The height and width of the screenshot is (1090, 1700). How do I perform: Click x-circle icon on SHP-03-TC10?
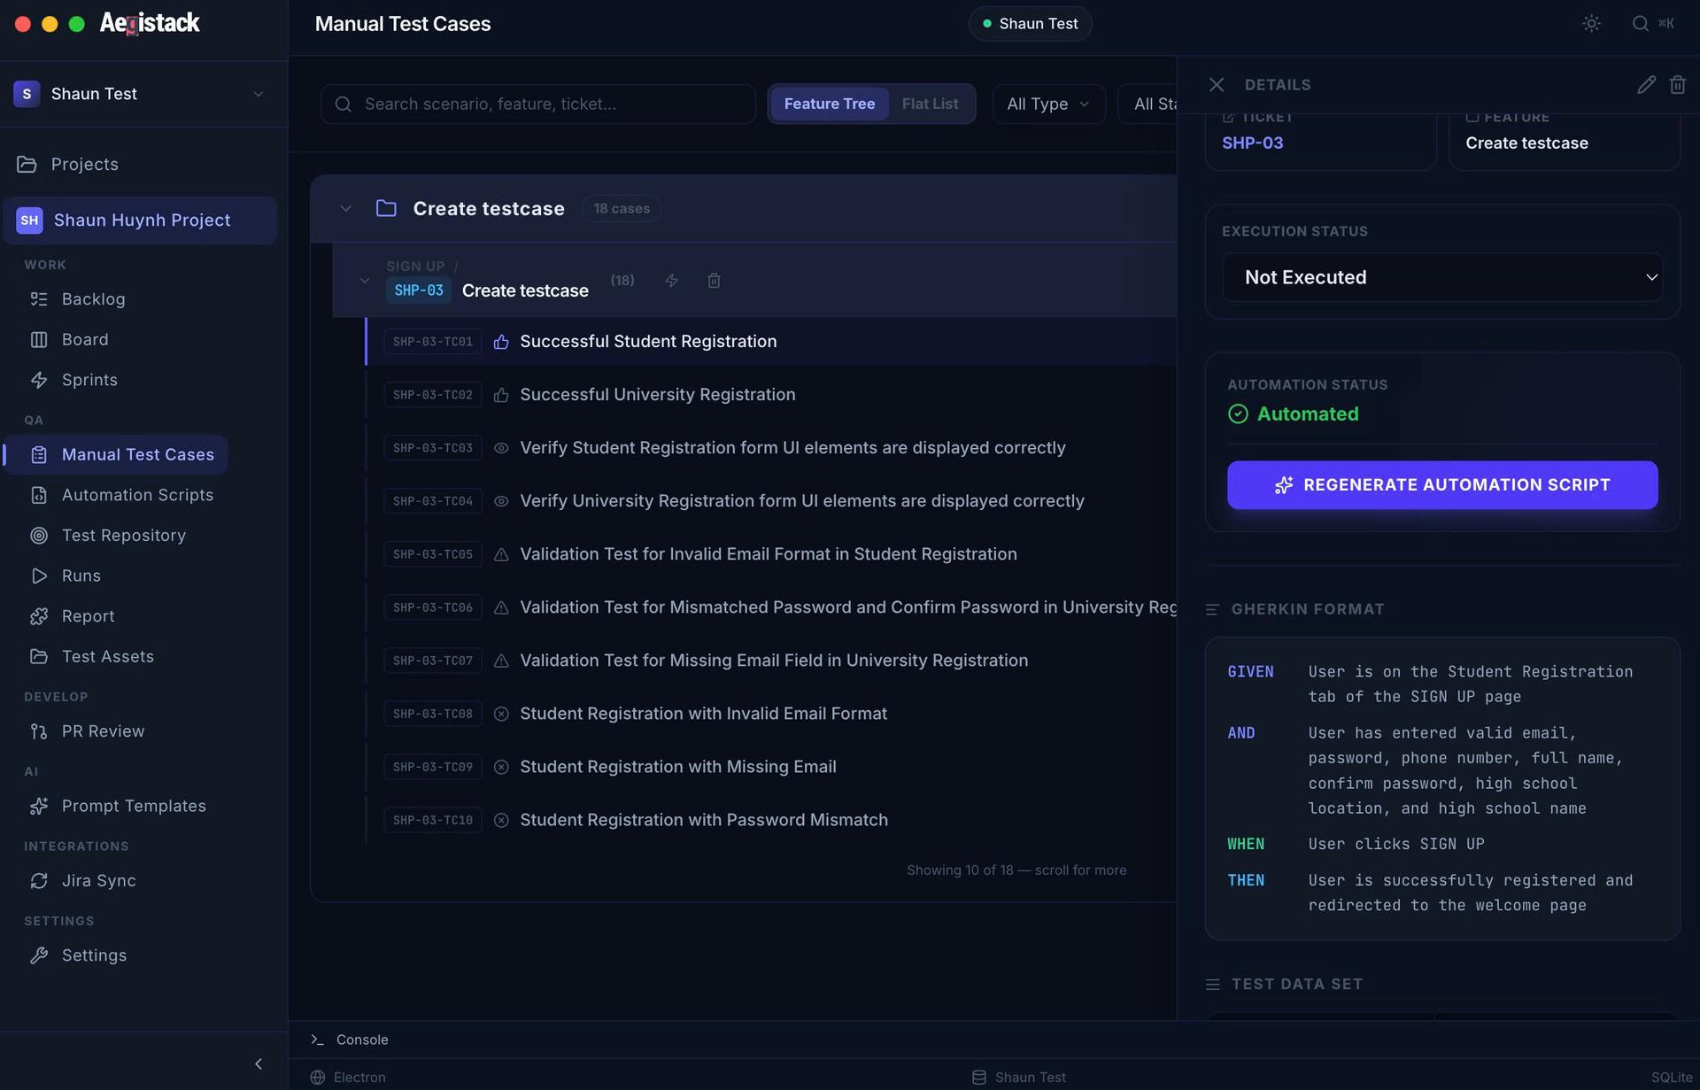click(x=501, y=820)
